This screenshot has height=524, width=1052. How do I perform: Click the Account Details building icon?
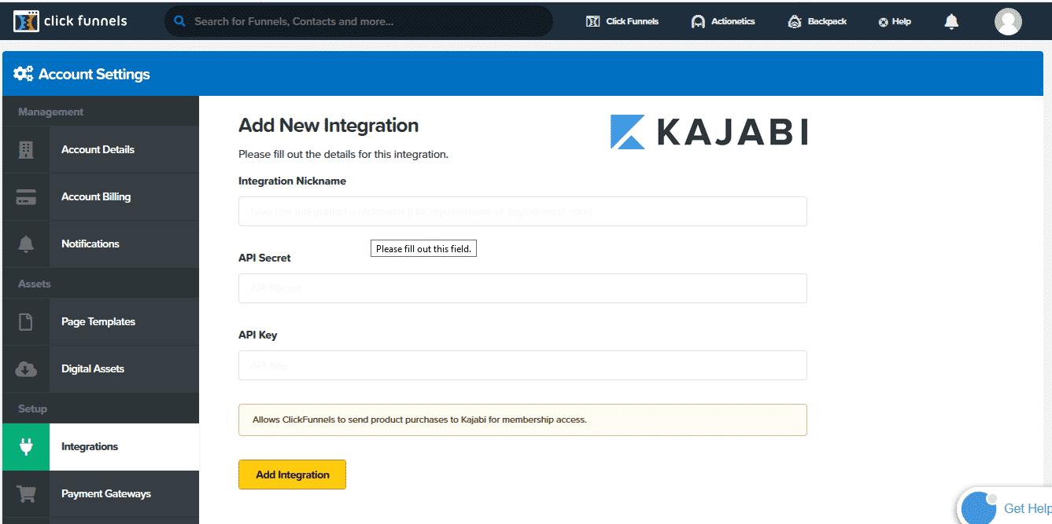pyautogui.click(x=26, y=149)
